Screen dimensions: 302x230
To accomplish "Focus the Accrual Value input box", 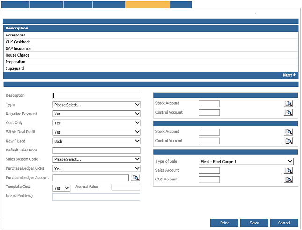I will click(125, 187).
